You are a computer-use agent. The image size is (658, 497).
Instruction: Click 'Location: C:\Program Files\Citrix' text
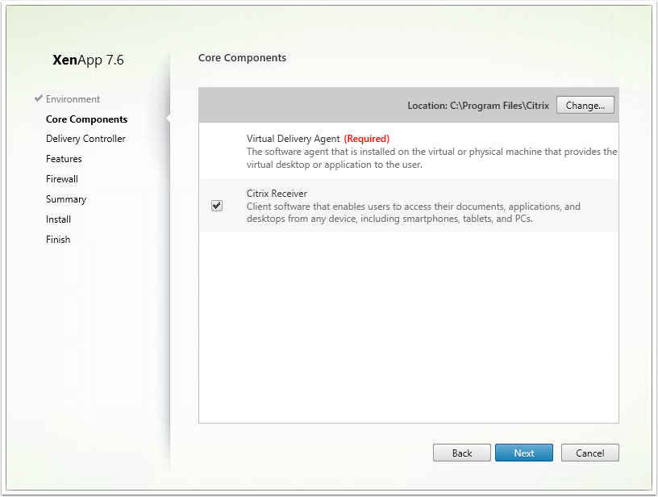coord(478,106)
